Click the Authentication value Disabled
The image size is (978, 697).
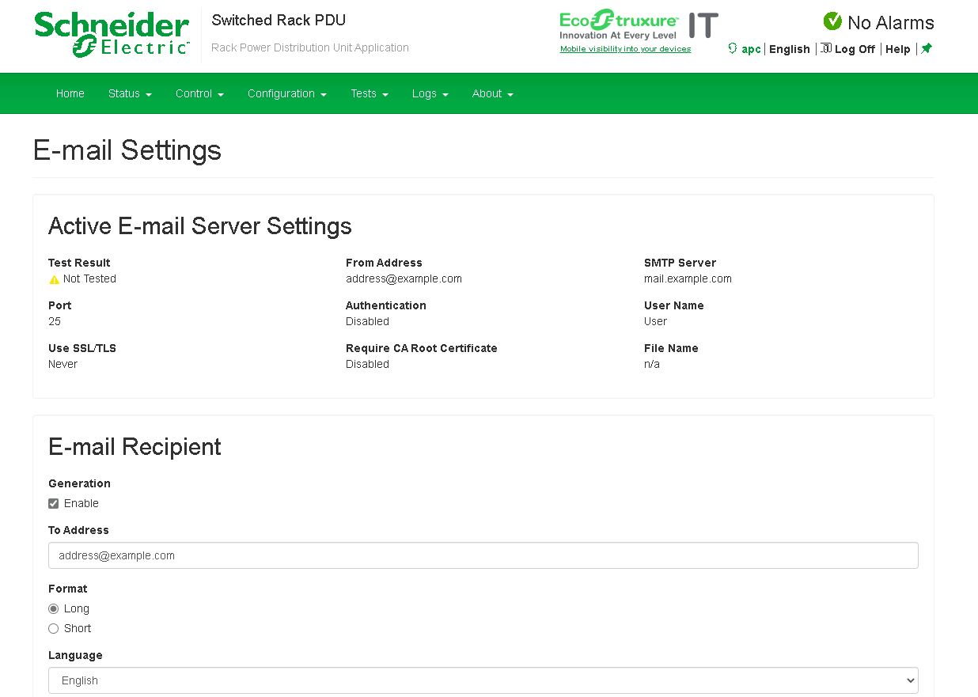[367, 321]
